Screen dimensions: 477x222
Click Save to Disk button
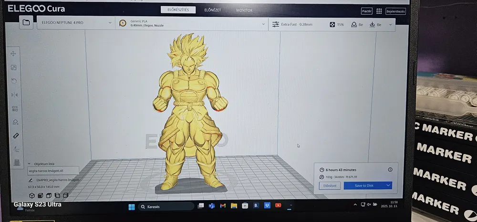[364, 185]
